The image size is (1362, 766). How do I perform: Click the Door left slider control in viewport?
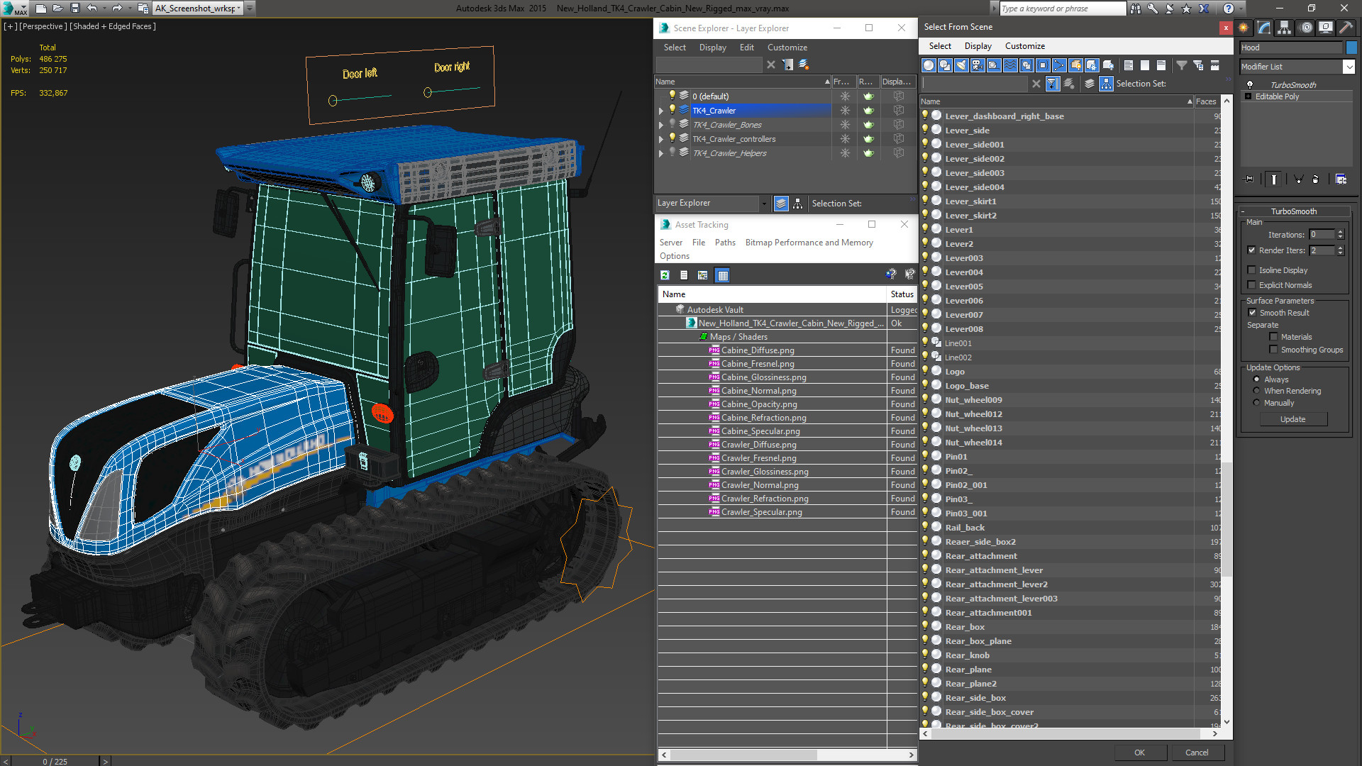click(333, 101)
